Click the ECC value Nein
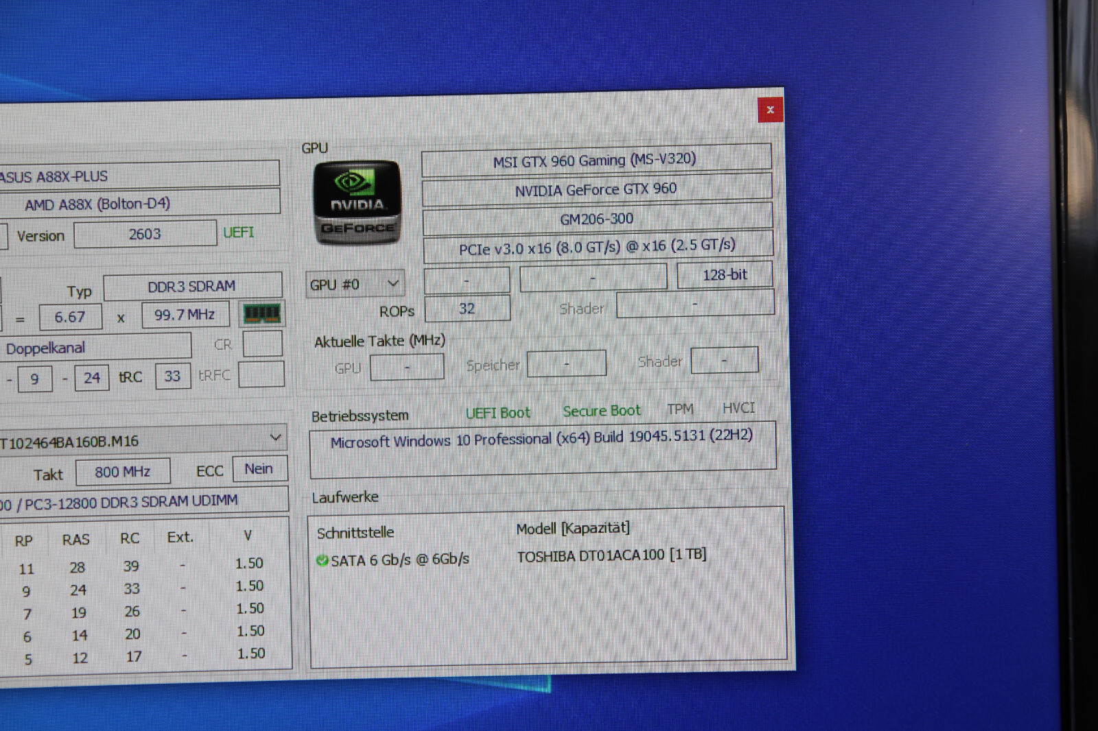The height and width of the screenshot is (731, 1098). point(259,469)
